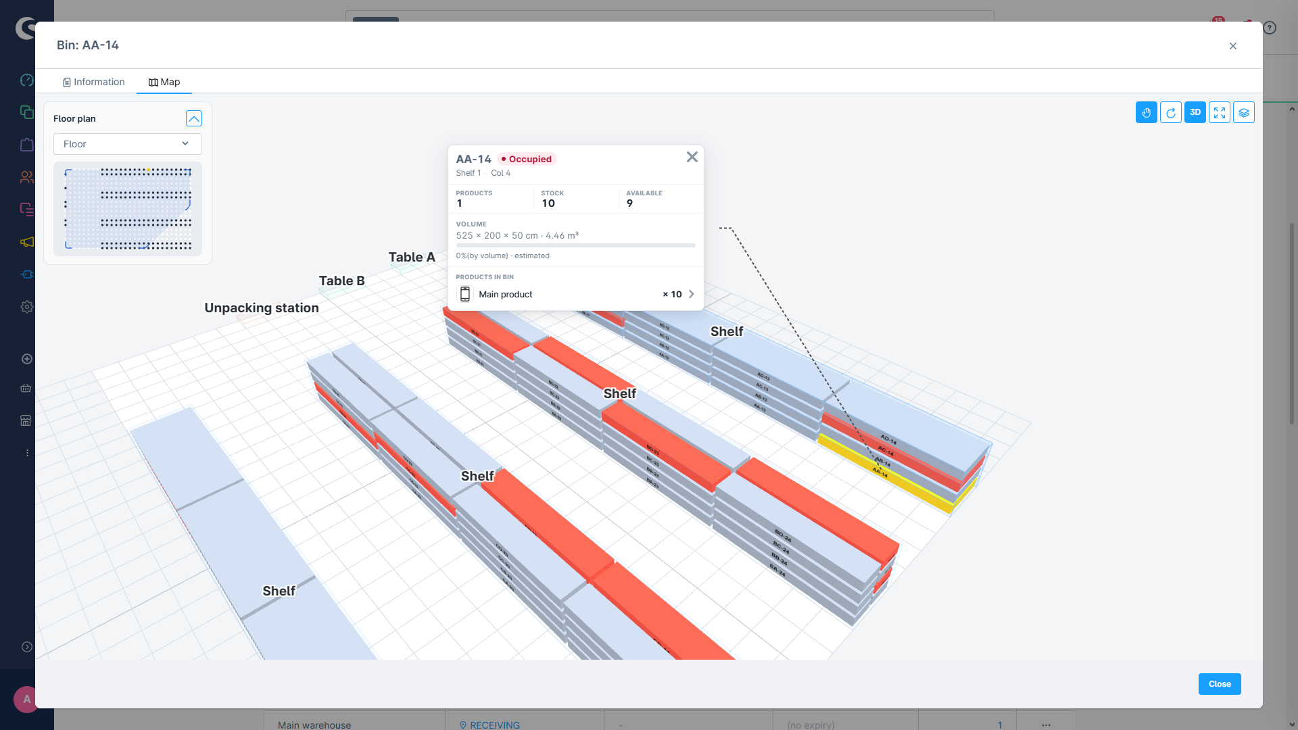Open the pink list sidebar icon
Viewport: 1298px width, 730px height.
[27, 210]
